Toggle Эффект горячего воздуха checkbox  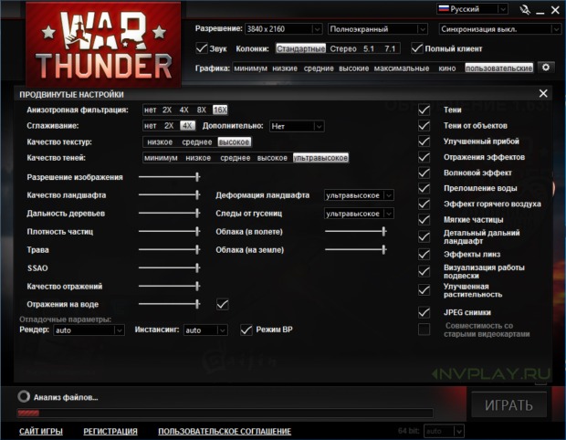tap(424, 204)
